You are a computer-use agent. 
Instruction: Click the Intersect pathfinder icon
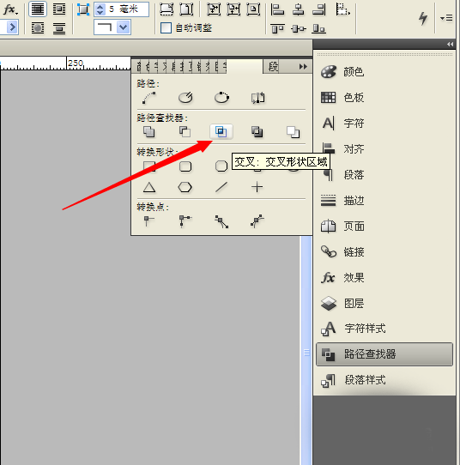point(221,131)
